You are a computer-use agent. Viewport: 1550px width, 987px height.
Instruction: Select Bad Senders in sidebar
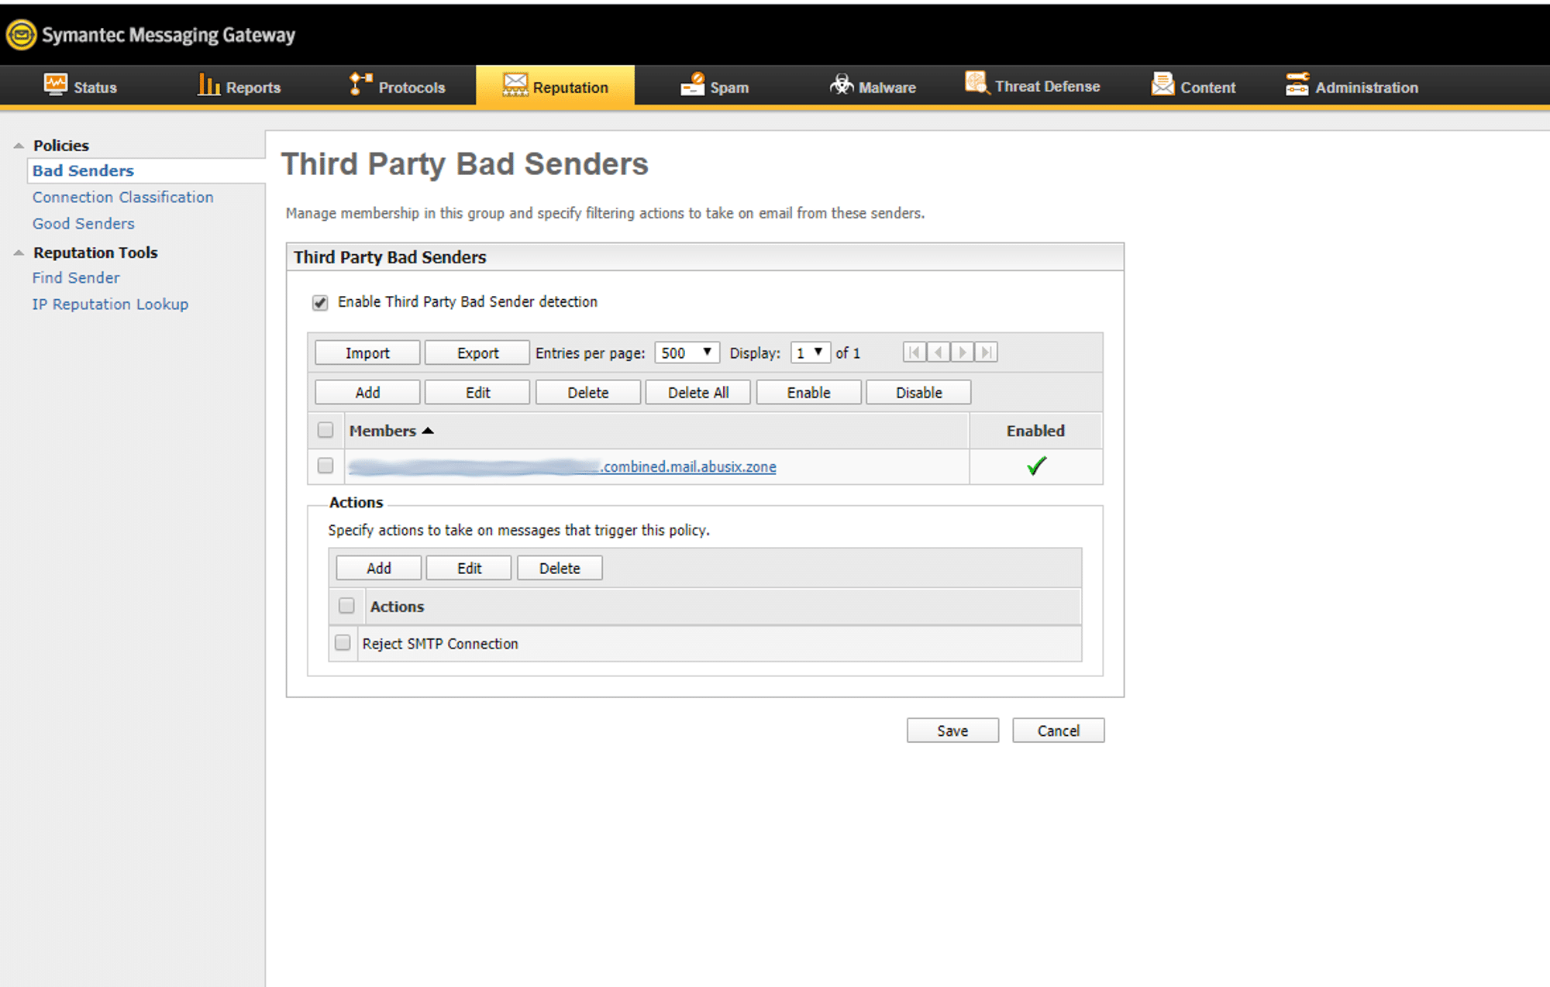pos(83,170)
